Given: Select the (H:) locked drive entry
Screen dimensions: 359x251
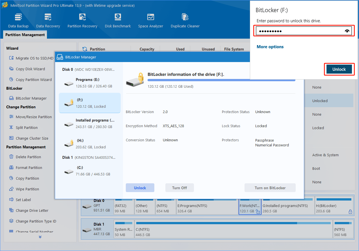Looking at the screenshot, I should 90,144.
